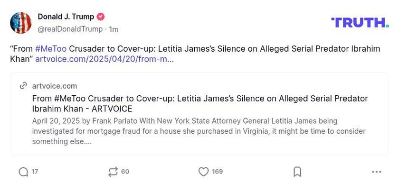This screenshot has width=399, height=192.
Task: Open the three-dot more options menu
Action: (376, 172)
